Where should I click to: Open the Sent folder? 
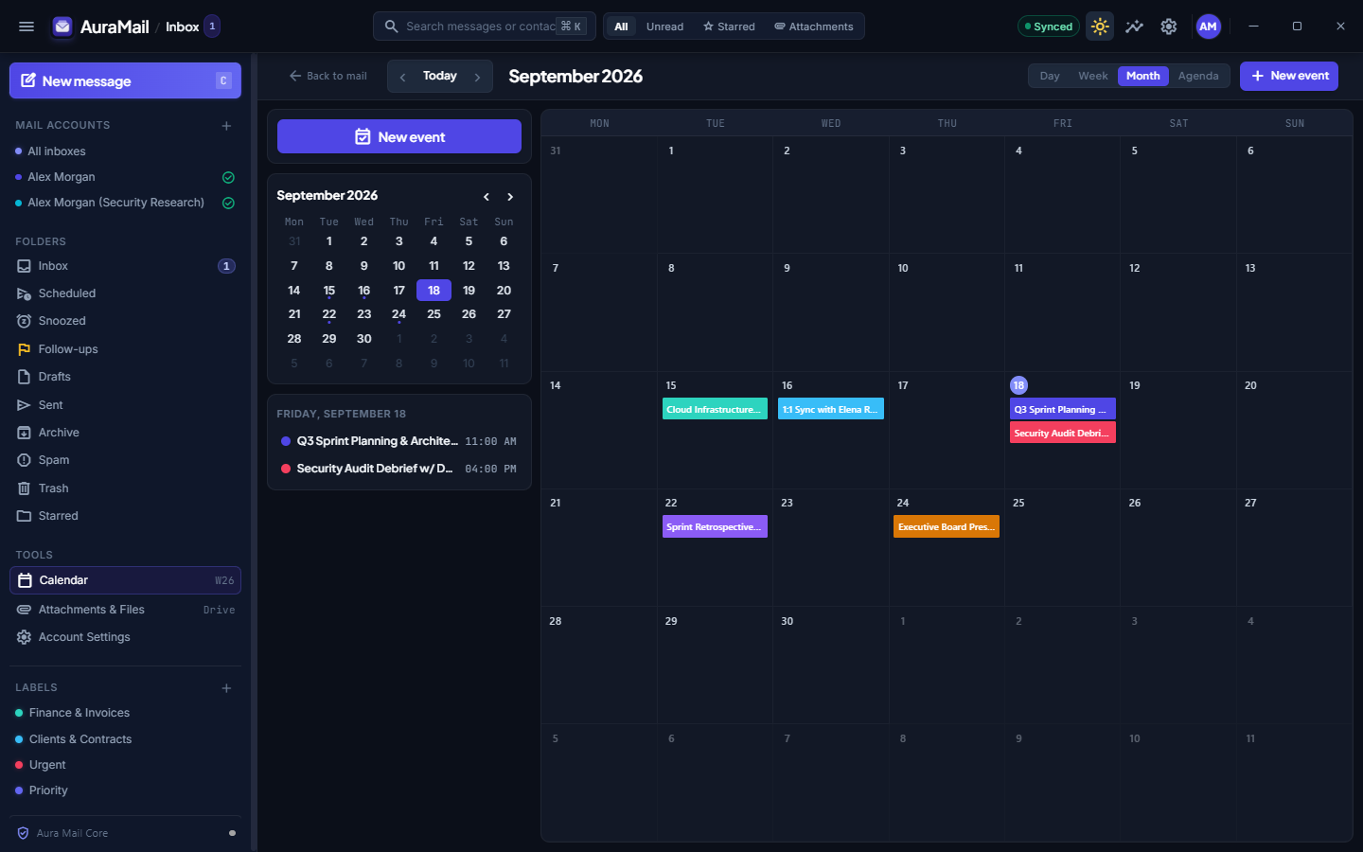click(125, 405)
